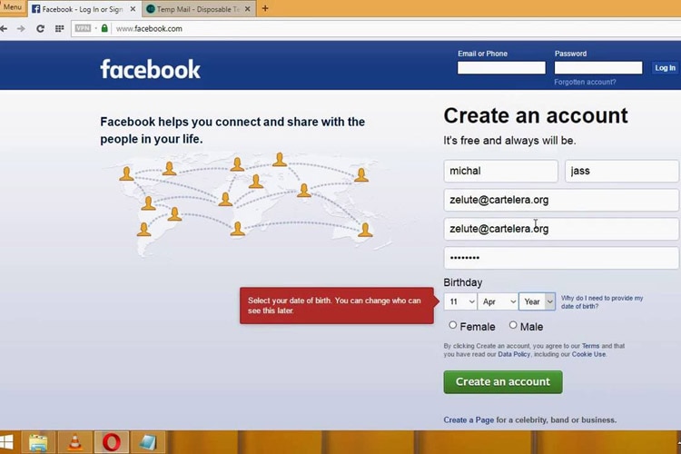Click the green Create an account button

click(x=503, y=381)
